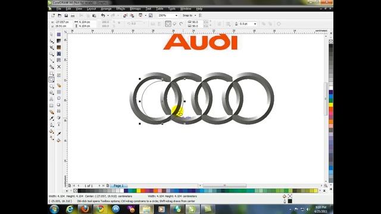This screenshot has width=381, height=214.
Task: Create a new document with New icon
Action: pos(53,15)
